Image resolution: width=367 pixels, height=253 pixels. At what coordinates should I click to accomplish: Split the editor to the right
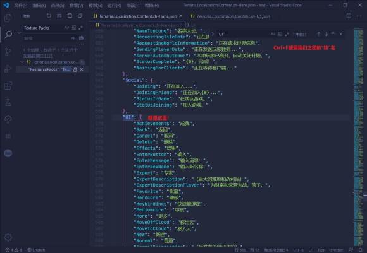(349, 16)
